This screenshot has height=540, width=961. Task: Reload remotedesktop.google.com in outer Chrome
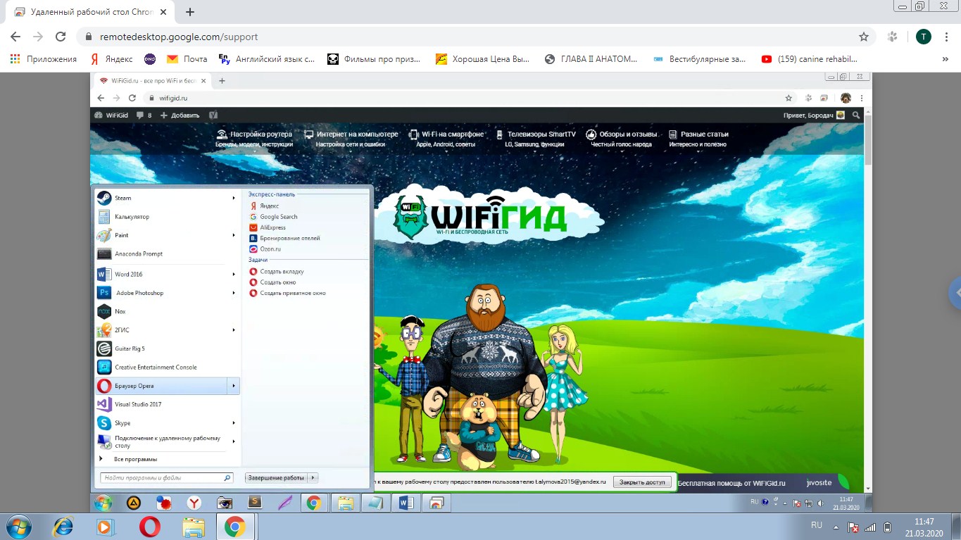(61, 37)
